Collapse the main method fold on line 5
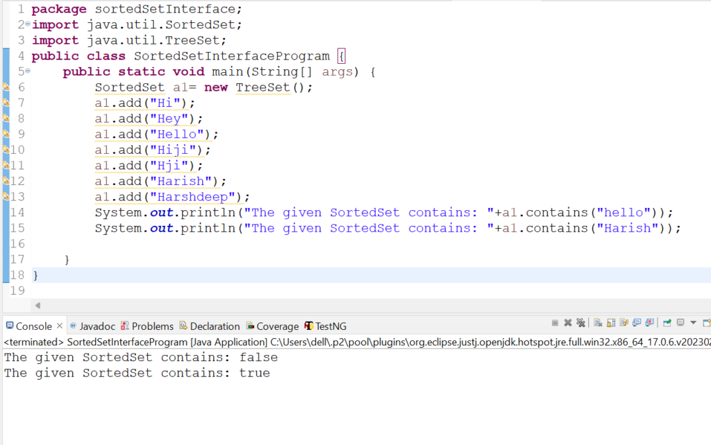Viewport: 711px width, 445px height. [x=28, y=71]
